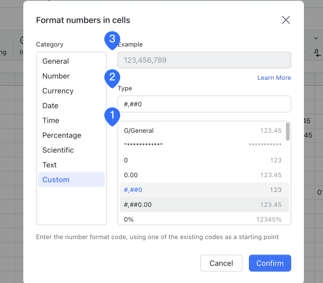Click the Type format code field

(x=204, y=104)
